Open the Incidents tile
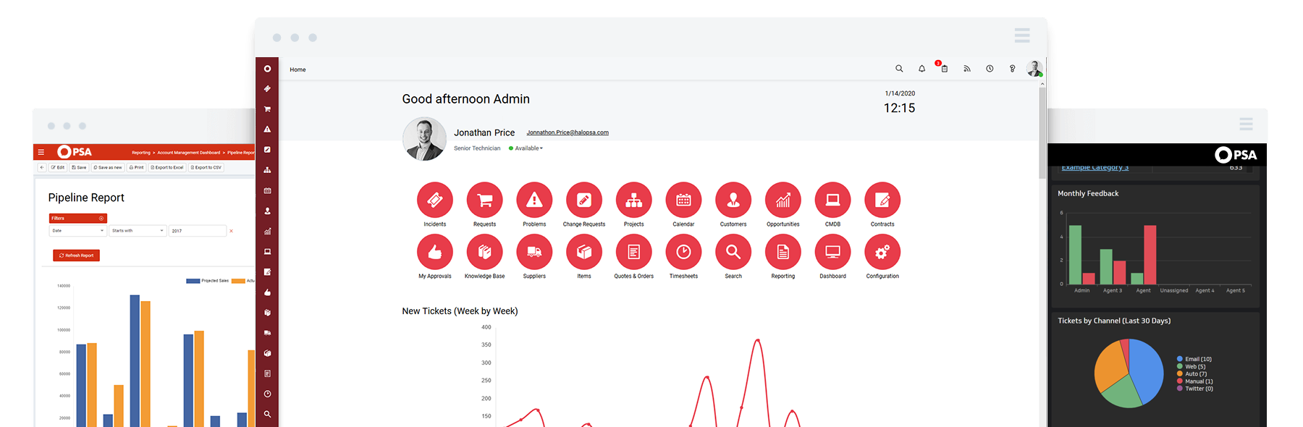Viewport: 1303px width, 427px height. click(434, 200)
